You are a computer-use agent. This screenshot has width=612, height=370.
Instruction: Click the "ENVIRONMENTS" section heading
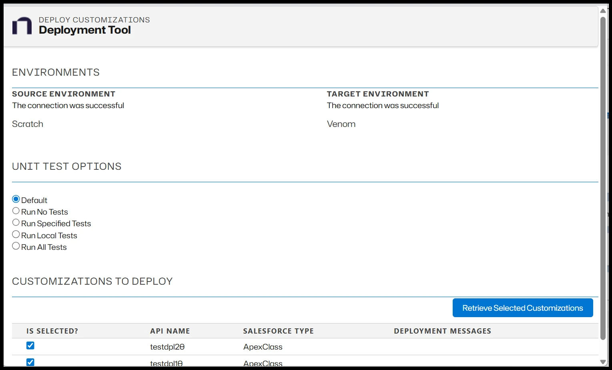pos(56,72)
